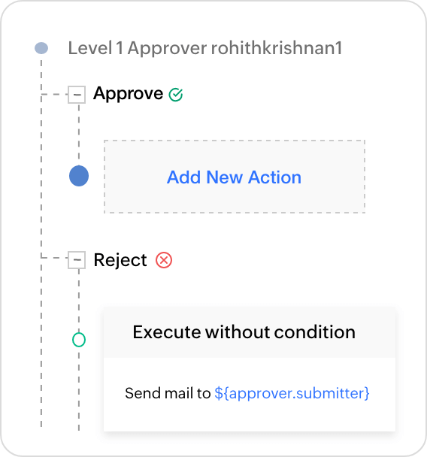Select the Reject branch label
This screenshot has height=457, width=427.
point(120,259)
